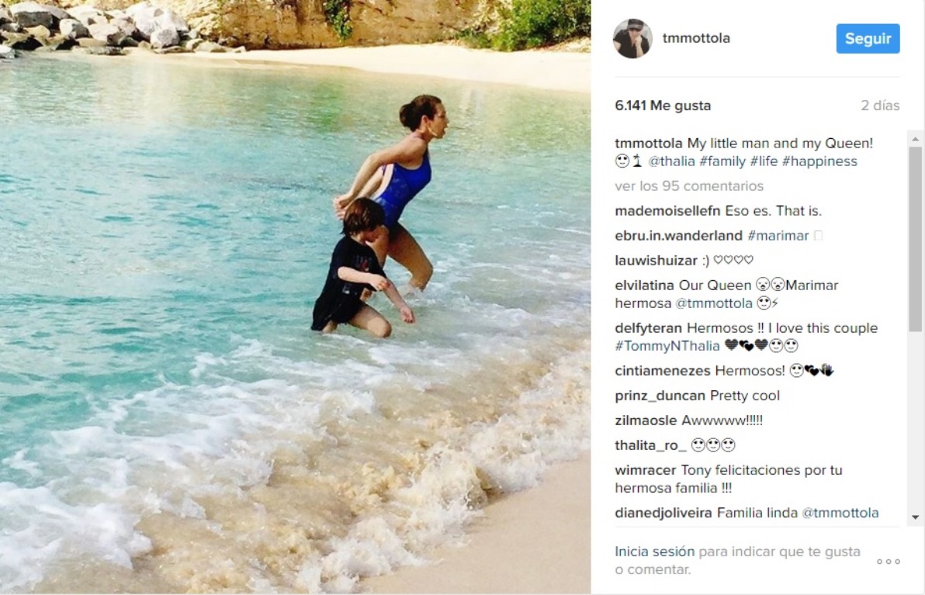Click the scrollbar down arrow in comments
This screenshot has height=595, width=925.
915,517
